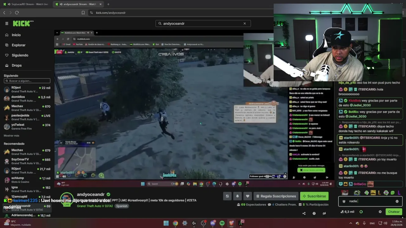Open Windows Start menu
Image resolution: width=406 pixels, height=228 pixels.
pyautogui.click(x=166, y=223)
